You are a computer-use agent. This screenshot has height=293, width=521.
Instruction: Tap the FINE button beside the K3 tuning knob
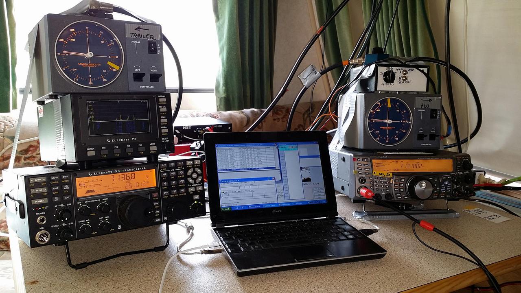[156, 203]
